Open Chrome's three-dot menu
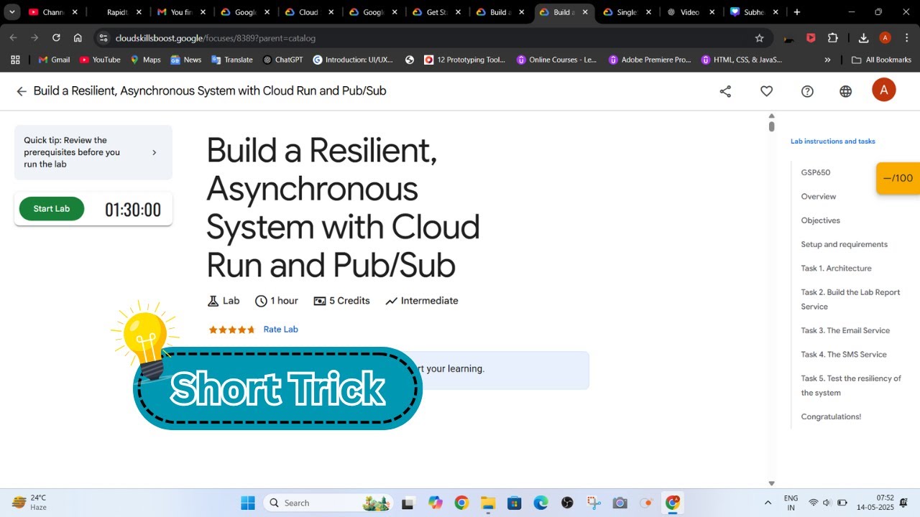This screenshot has width=920, height=517. coord(906,38)
